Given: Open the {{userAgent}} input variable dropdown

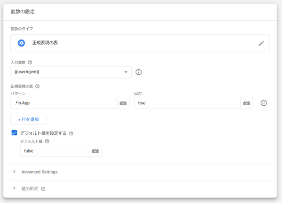Looking at the screenshot, I should (70, 72).
